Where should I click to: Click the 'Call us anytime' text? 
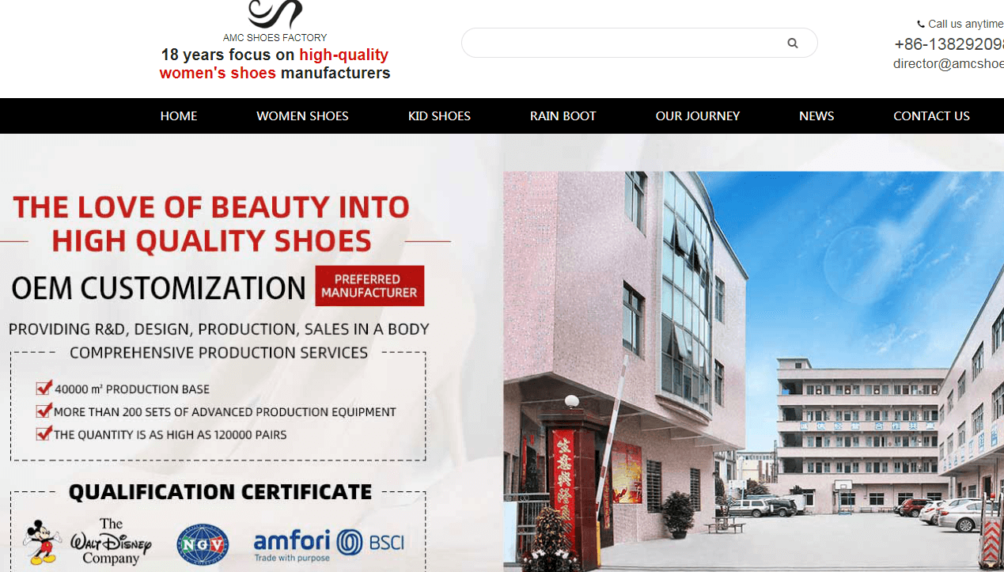pos(966,24)
